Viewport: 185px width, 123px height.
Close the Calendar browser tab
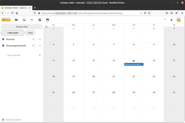(x=30, y=8)
